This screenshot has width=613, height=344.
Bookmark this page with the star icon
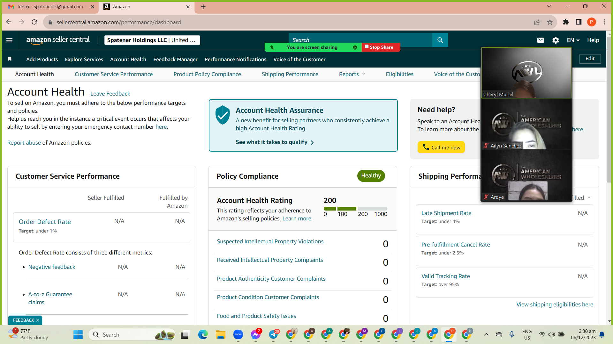pyautogui.click(x=550, y=22)
